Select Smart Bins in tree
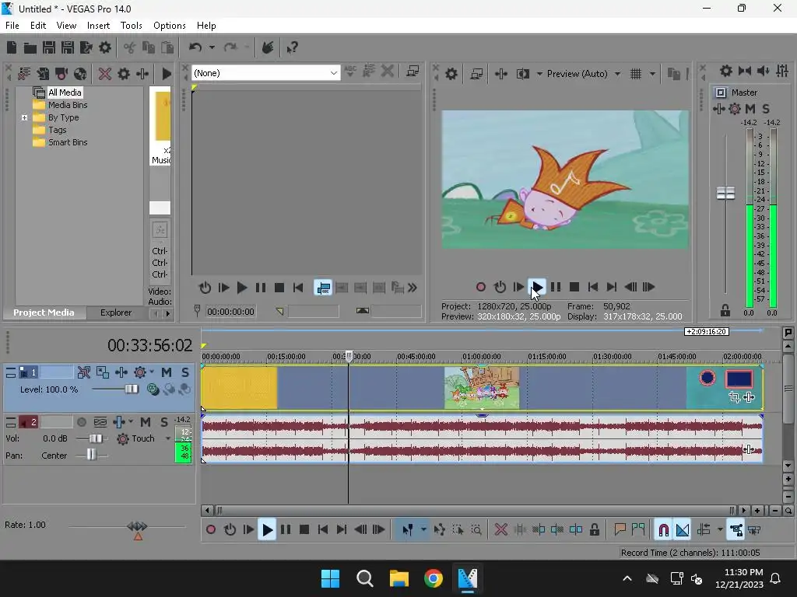The height and width of the screenshot is (597, 797). (x=68, y=143)
